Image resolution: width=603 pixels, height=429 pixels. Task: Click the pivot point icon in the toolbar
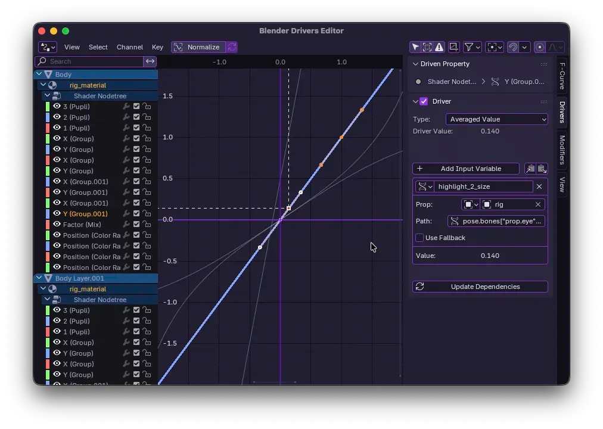click(493, 47)
